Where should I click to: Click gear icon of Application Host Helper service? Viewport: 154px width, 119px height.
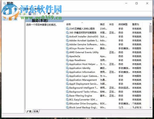tap(67, 64)
